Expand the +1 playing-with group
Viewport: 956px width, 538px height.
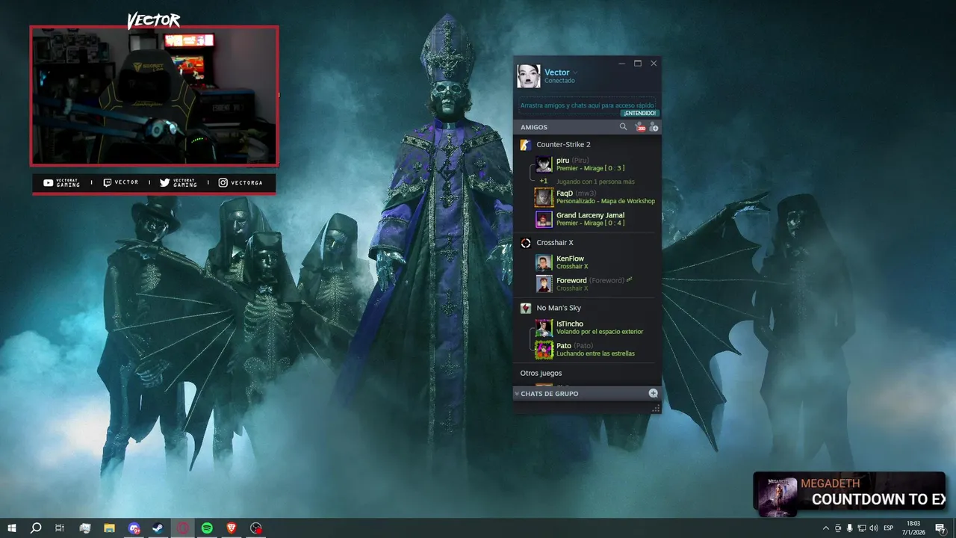point(544,181)
